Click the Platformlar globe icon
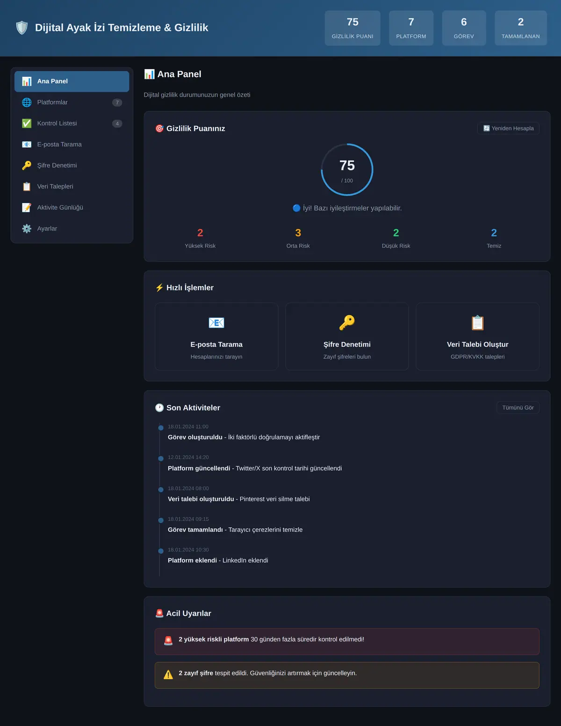Viewport: 561px width, 726px height. 27,102
